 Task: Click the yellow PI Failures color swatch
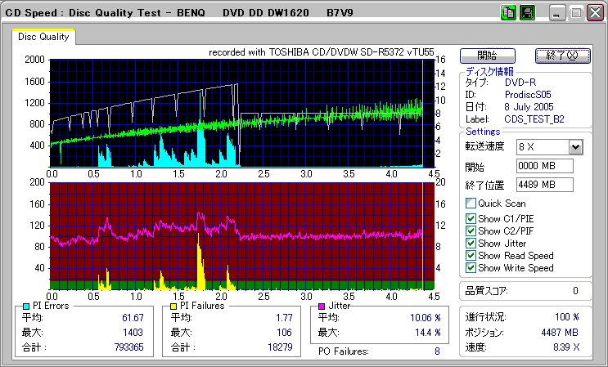click(173, 306)
